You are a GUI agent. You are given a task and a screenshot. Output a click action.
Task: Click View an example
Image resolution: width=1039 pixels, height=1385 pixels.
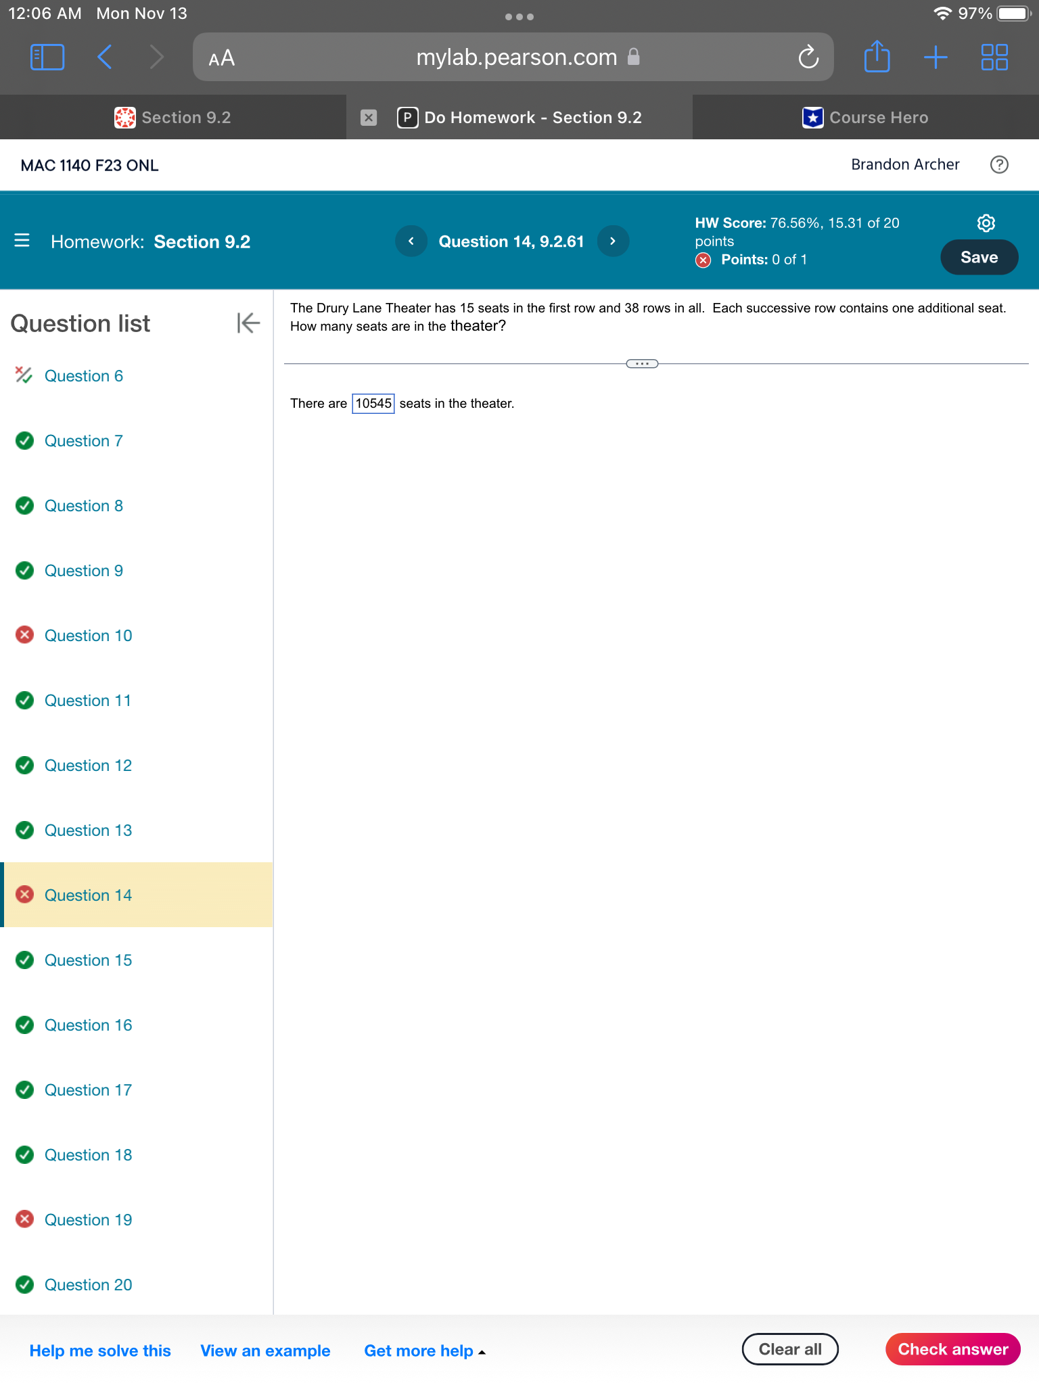click(265, 1351)
